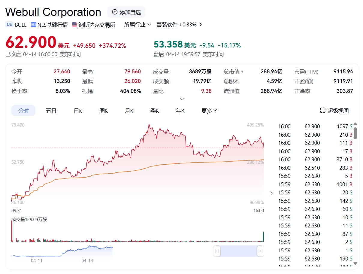Click the 市盈(TTM) value 9115.94

(x=343, y=72)
